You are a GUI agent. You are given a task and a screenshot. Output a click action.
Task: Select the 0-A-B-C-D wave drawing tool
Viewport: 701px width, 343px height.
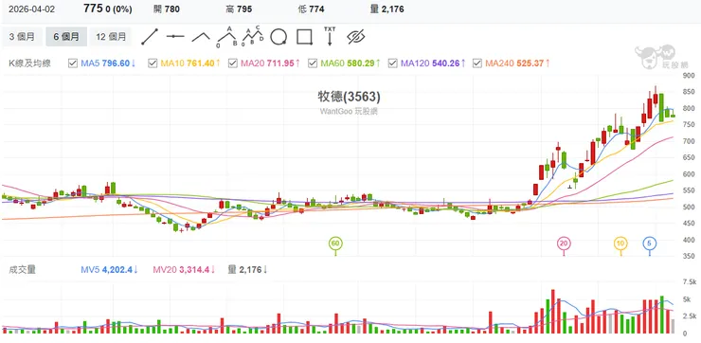coord(253,37)
